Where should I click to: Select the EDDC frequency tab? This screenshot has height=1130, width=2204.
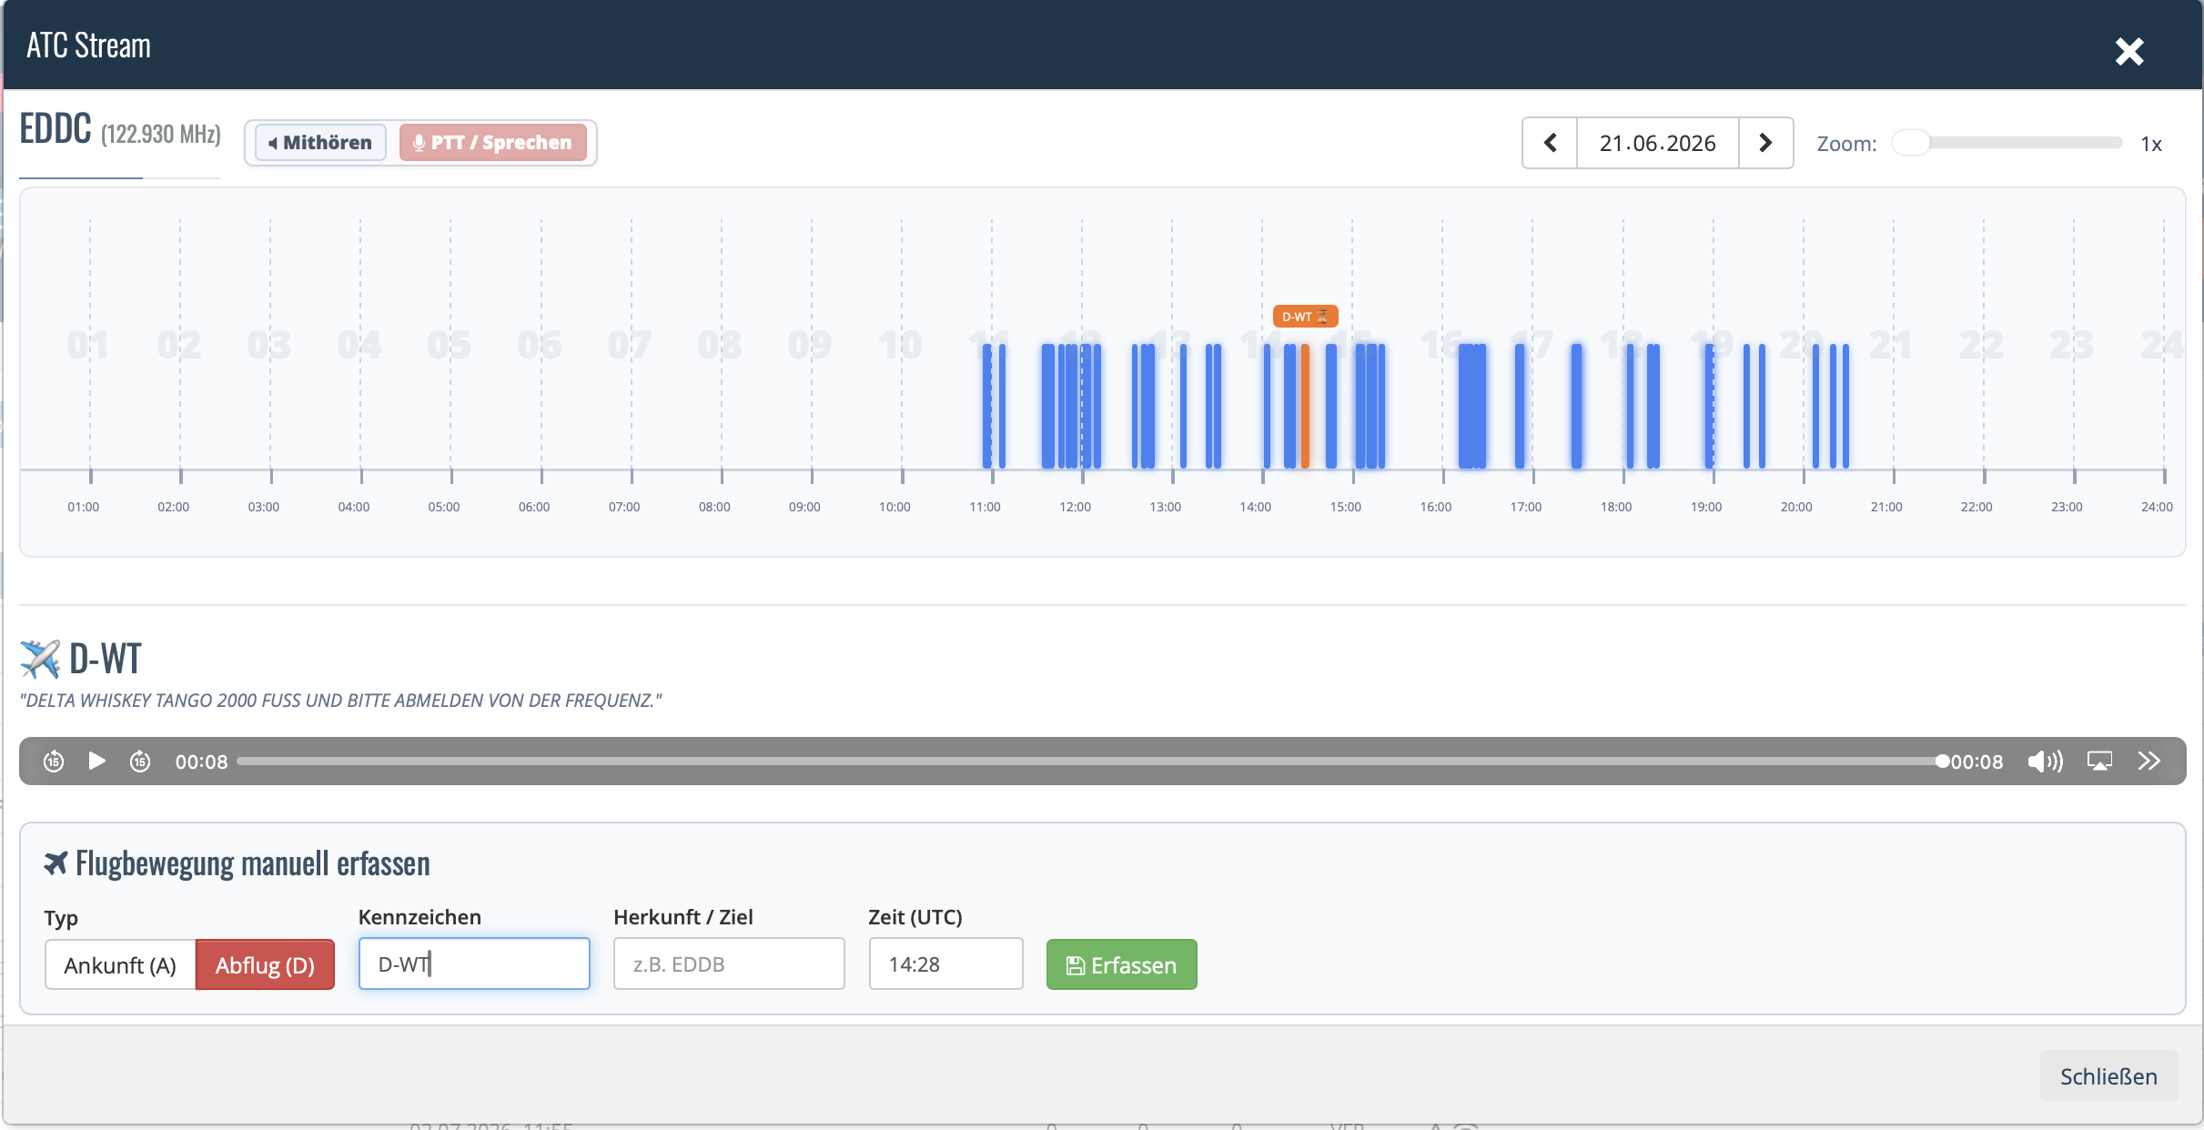pyautogui.click(x=120, y=130)
